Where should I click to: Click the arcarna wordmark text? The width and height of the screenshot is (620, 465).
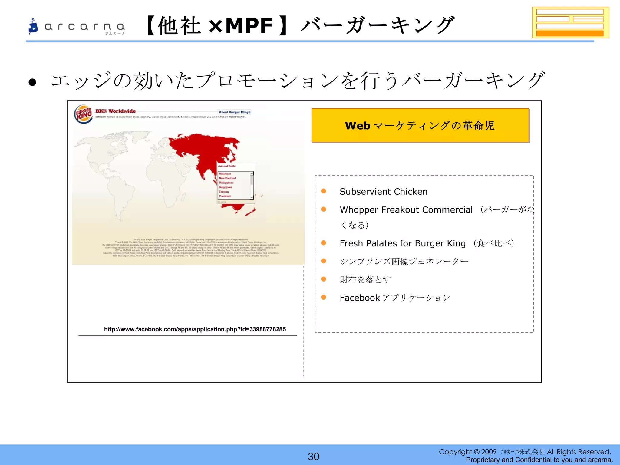coord(85,27)
